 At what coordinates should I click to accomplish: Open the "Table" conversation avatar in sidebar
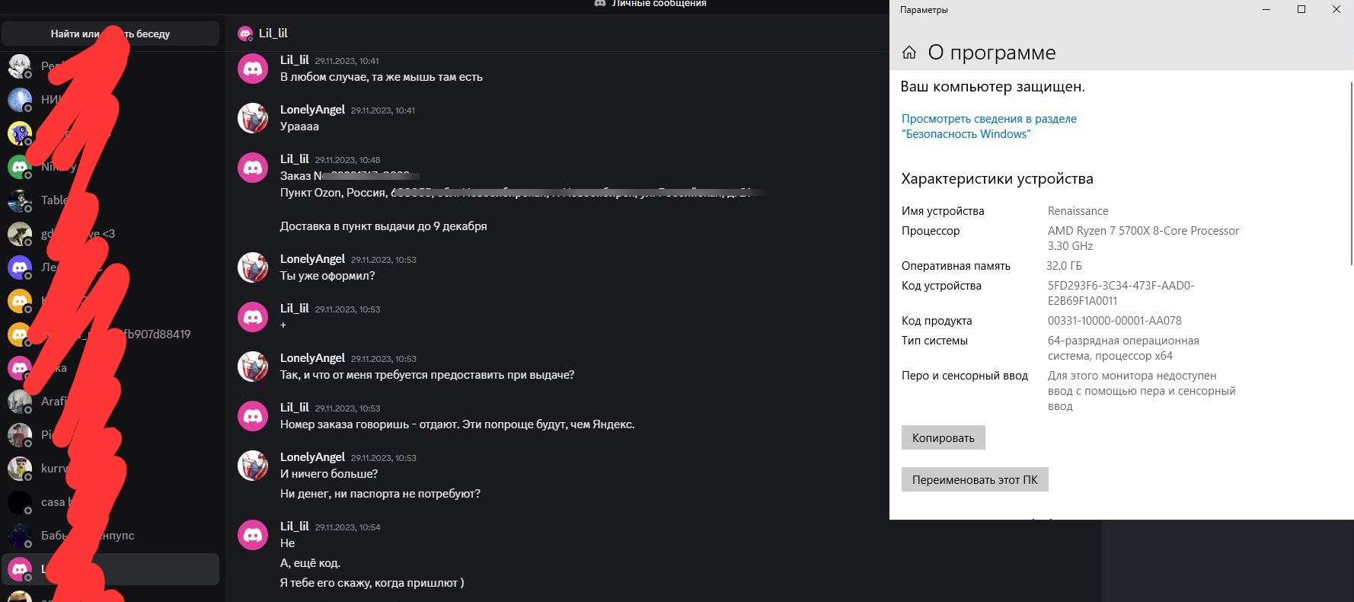point(20,200)
